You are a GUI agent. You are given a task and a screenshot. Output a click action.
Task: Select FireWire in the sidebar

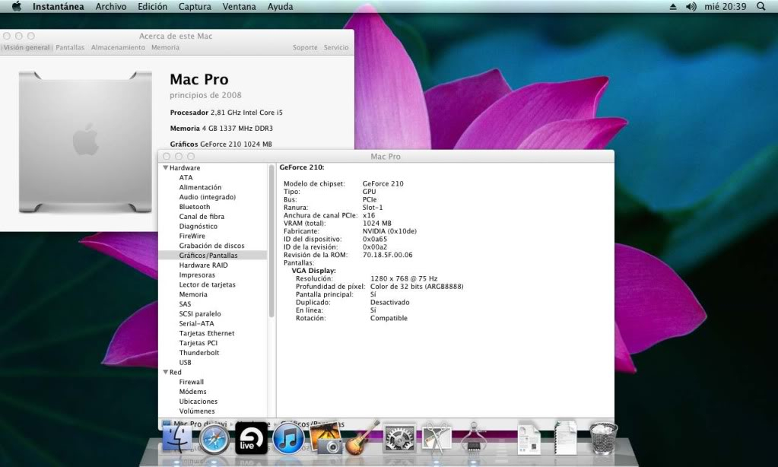(192, 236)
